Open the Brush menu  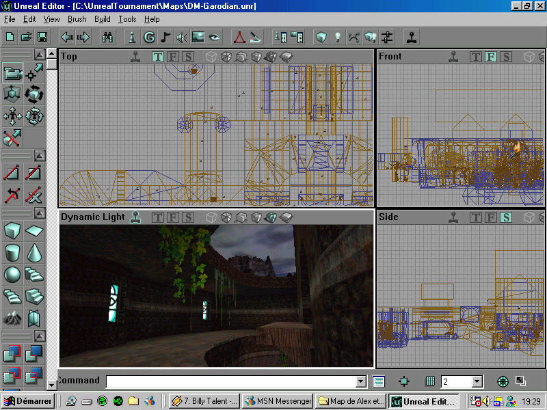tap(77, 19)
